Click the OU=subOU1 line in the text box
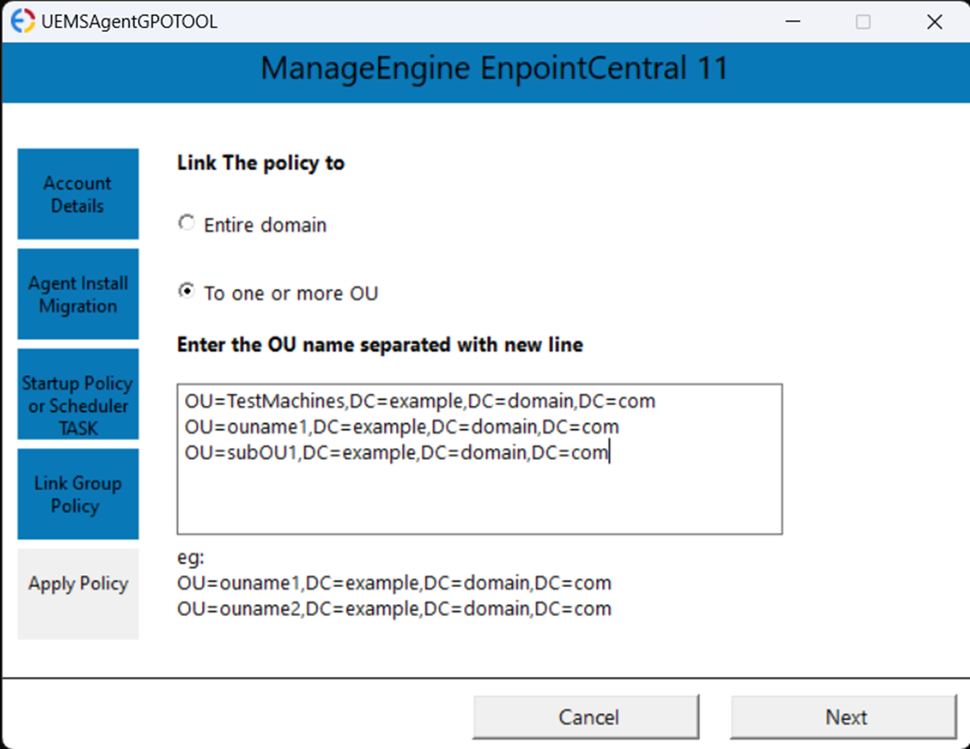Viewport: 970px width, 749px height. click(396, 452)
